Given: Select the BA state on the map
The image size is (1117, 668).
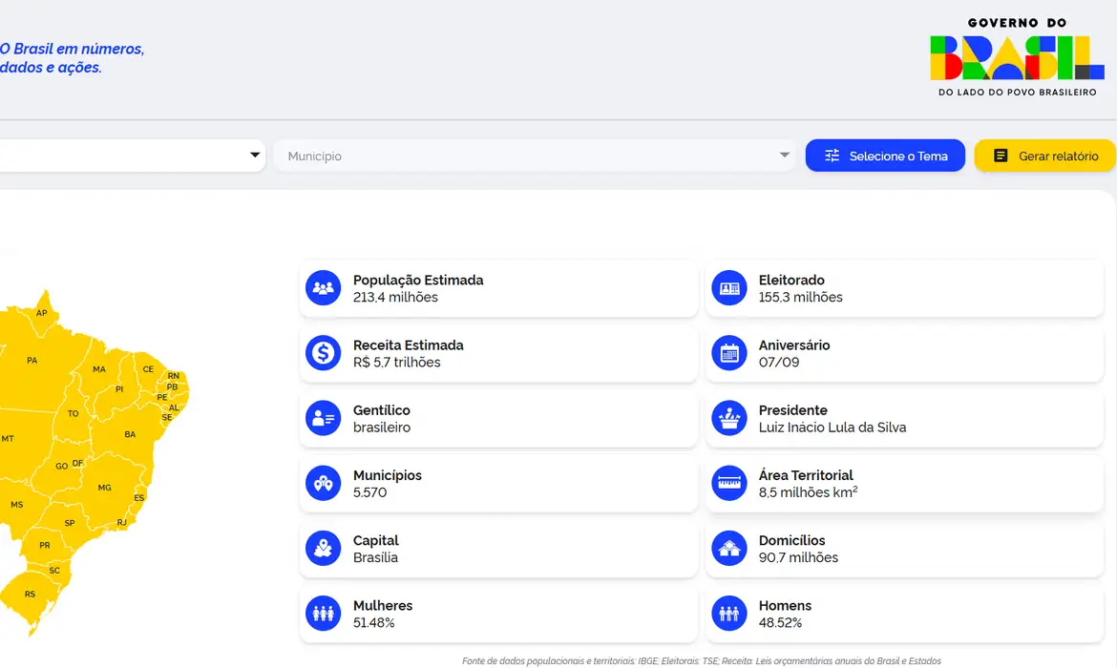Looking at the screenshot, I should pos(130,434).
